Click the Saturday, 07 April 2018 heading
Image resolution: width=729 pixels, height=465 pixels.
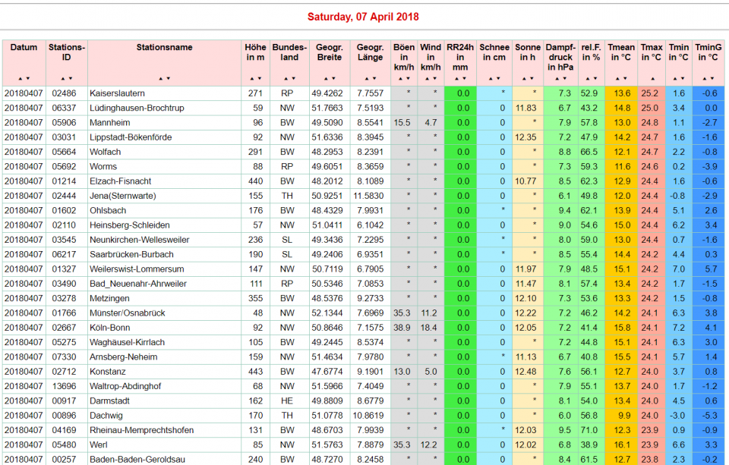[363, 17]
